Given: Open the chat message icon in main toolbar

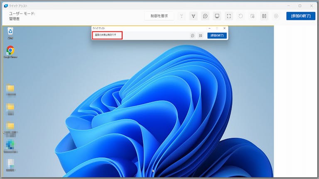Looking at the screenshot, I should click(x=205, y=16).
